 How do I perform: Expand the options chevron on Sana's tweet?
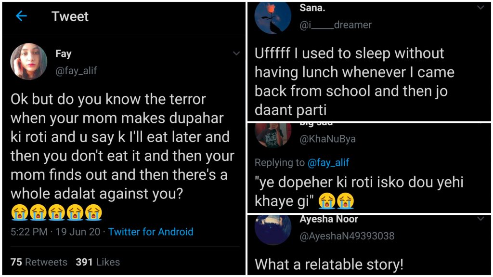(480, 8)
